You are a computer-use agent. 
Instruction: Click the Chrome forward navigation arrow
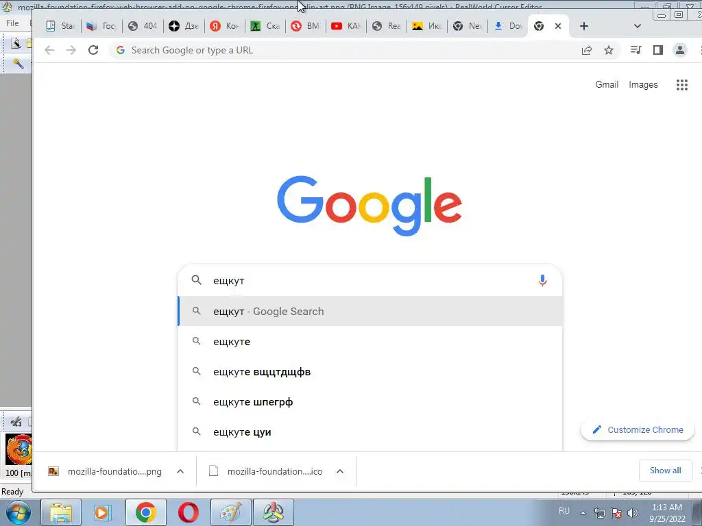tap(71, 50)
